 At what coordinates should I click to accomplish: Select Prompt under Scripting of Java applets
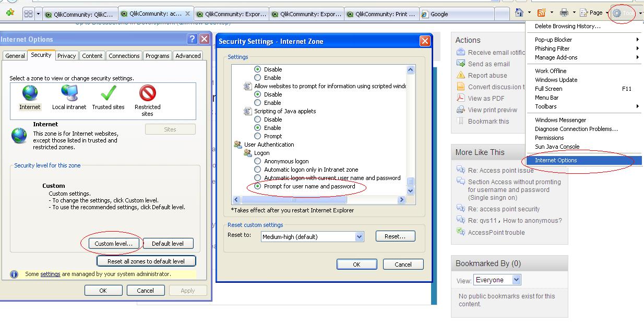[257, 136]
